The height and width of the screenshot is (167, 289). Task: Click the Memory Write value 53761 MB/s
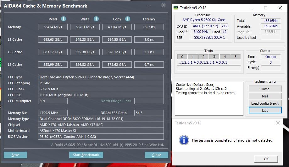[85, 27]
